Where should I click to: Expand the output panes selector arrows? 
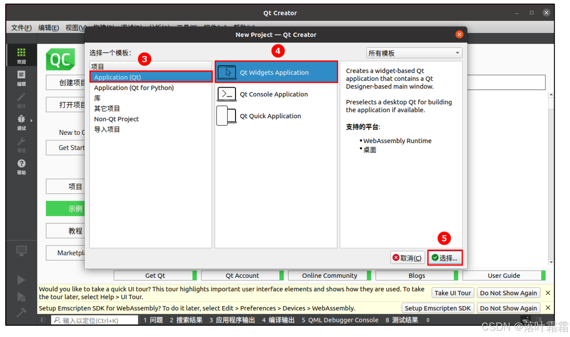pyautogui.click(x=428, y=320)
